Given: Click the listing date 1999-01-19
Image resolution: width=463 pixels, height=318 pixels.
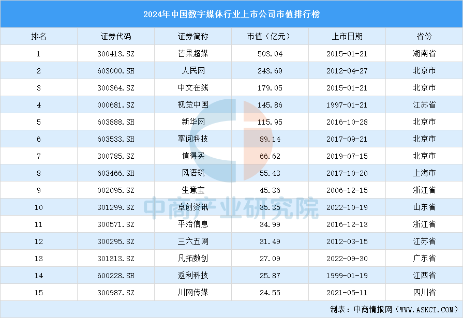Looking at the screenshot, I should coord(347,276).
